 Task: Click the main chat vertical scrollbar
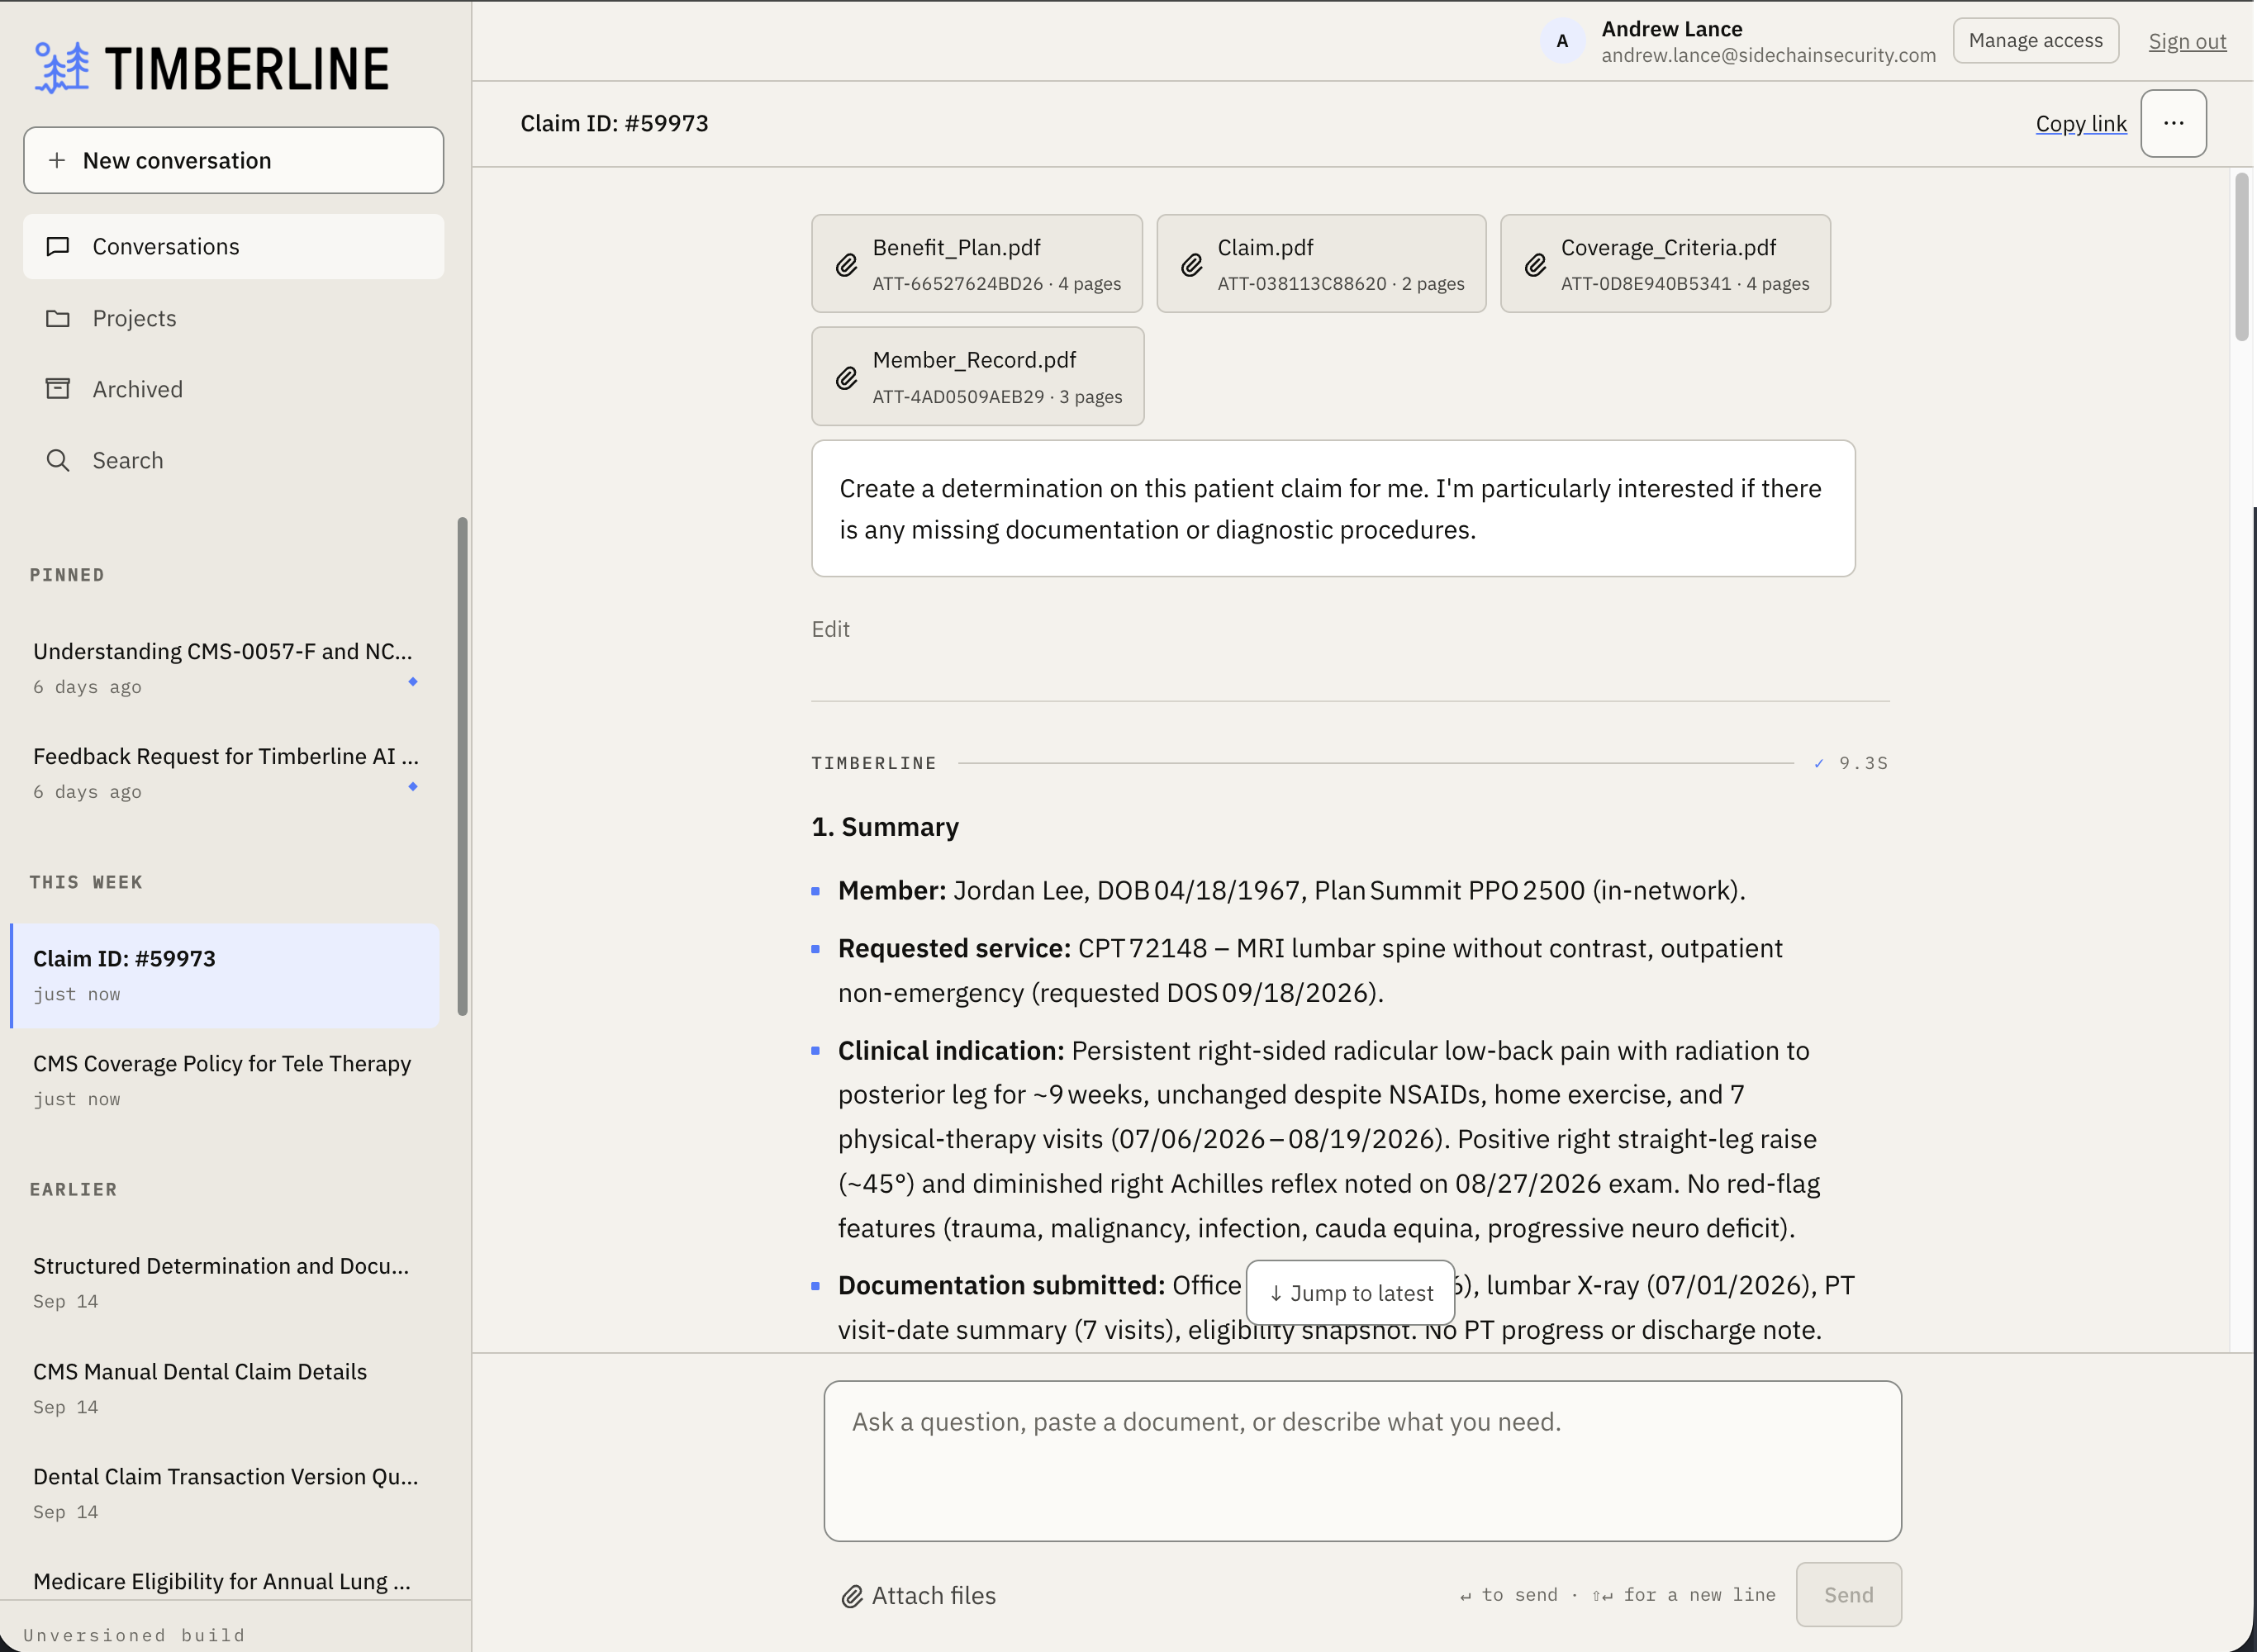click(x=2241, y=258)
